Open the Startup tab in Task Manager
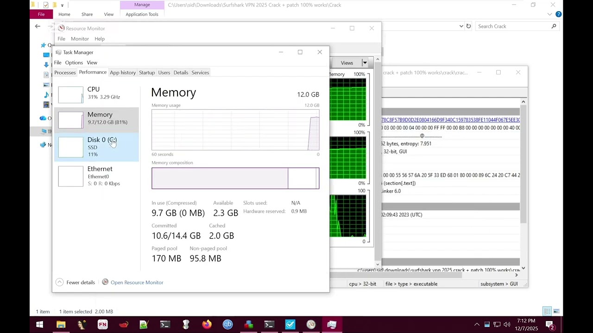 pos(147,73)
